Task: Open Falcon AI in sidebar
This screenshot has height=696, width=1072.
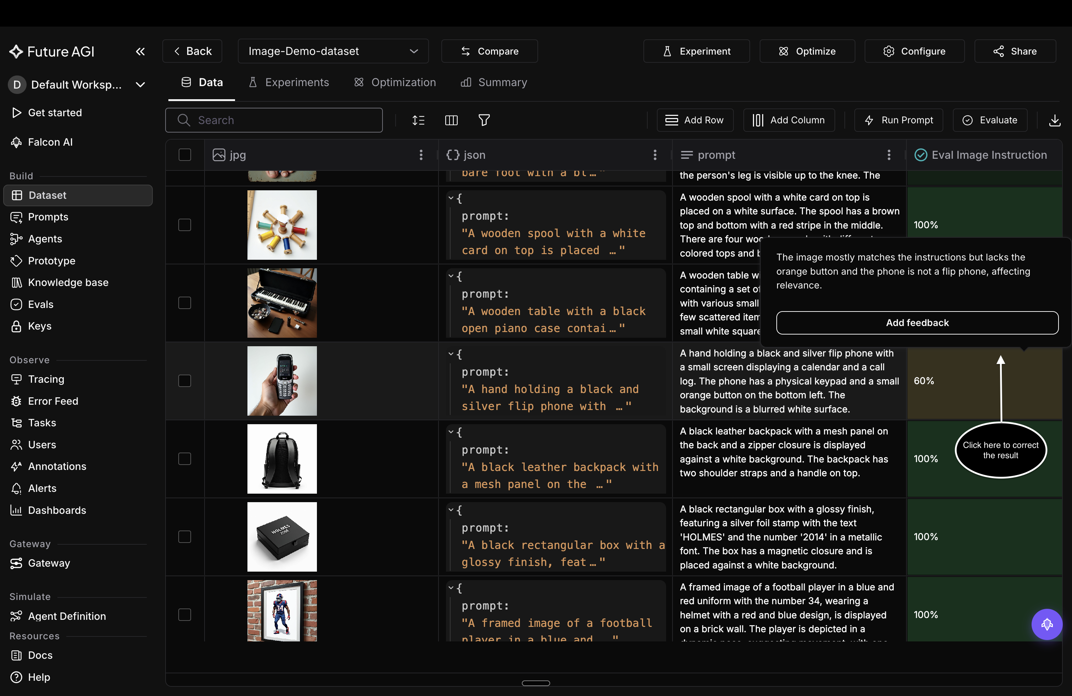Action: (78, 142)
